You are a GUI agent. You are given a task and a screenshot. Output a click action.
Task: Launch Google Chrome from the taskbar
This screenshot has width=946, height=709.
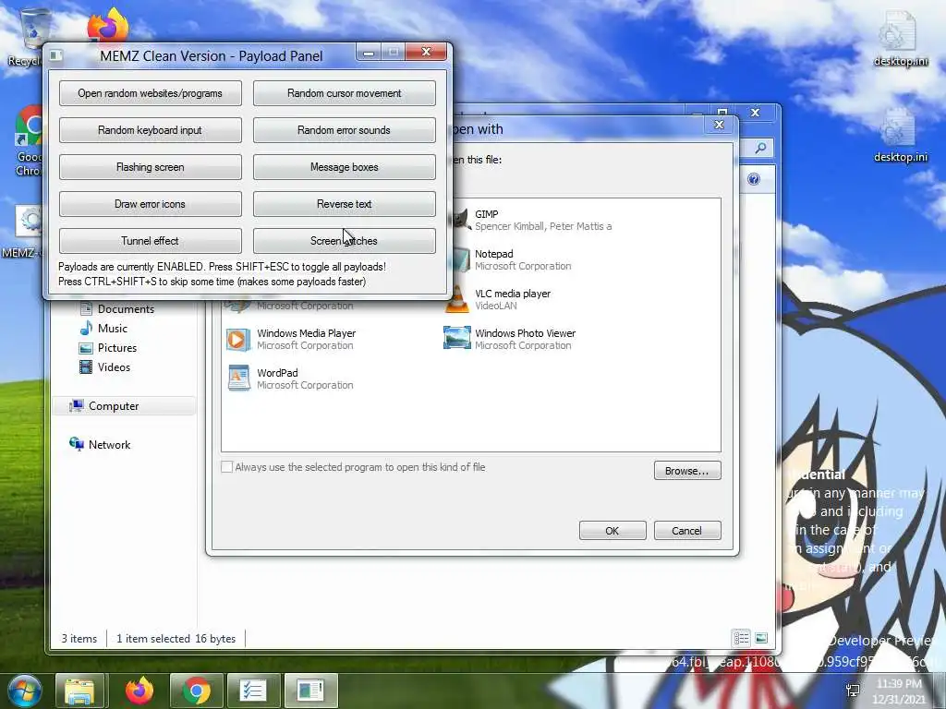[197, 691]
